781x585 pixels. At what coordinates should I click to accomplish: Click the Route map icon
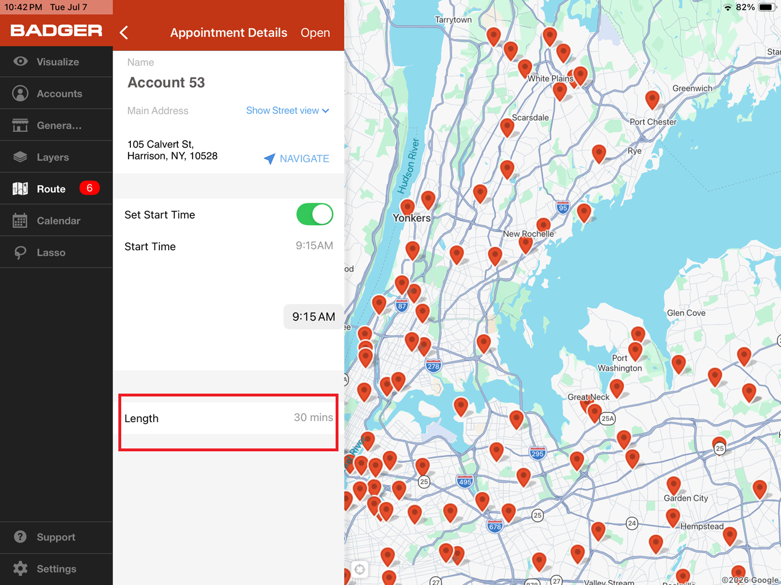click(x=21, y=189)
